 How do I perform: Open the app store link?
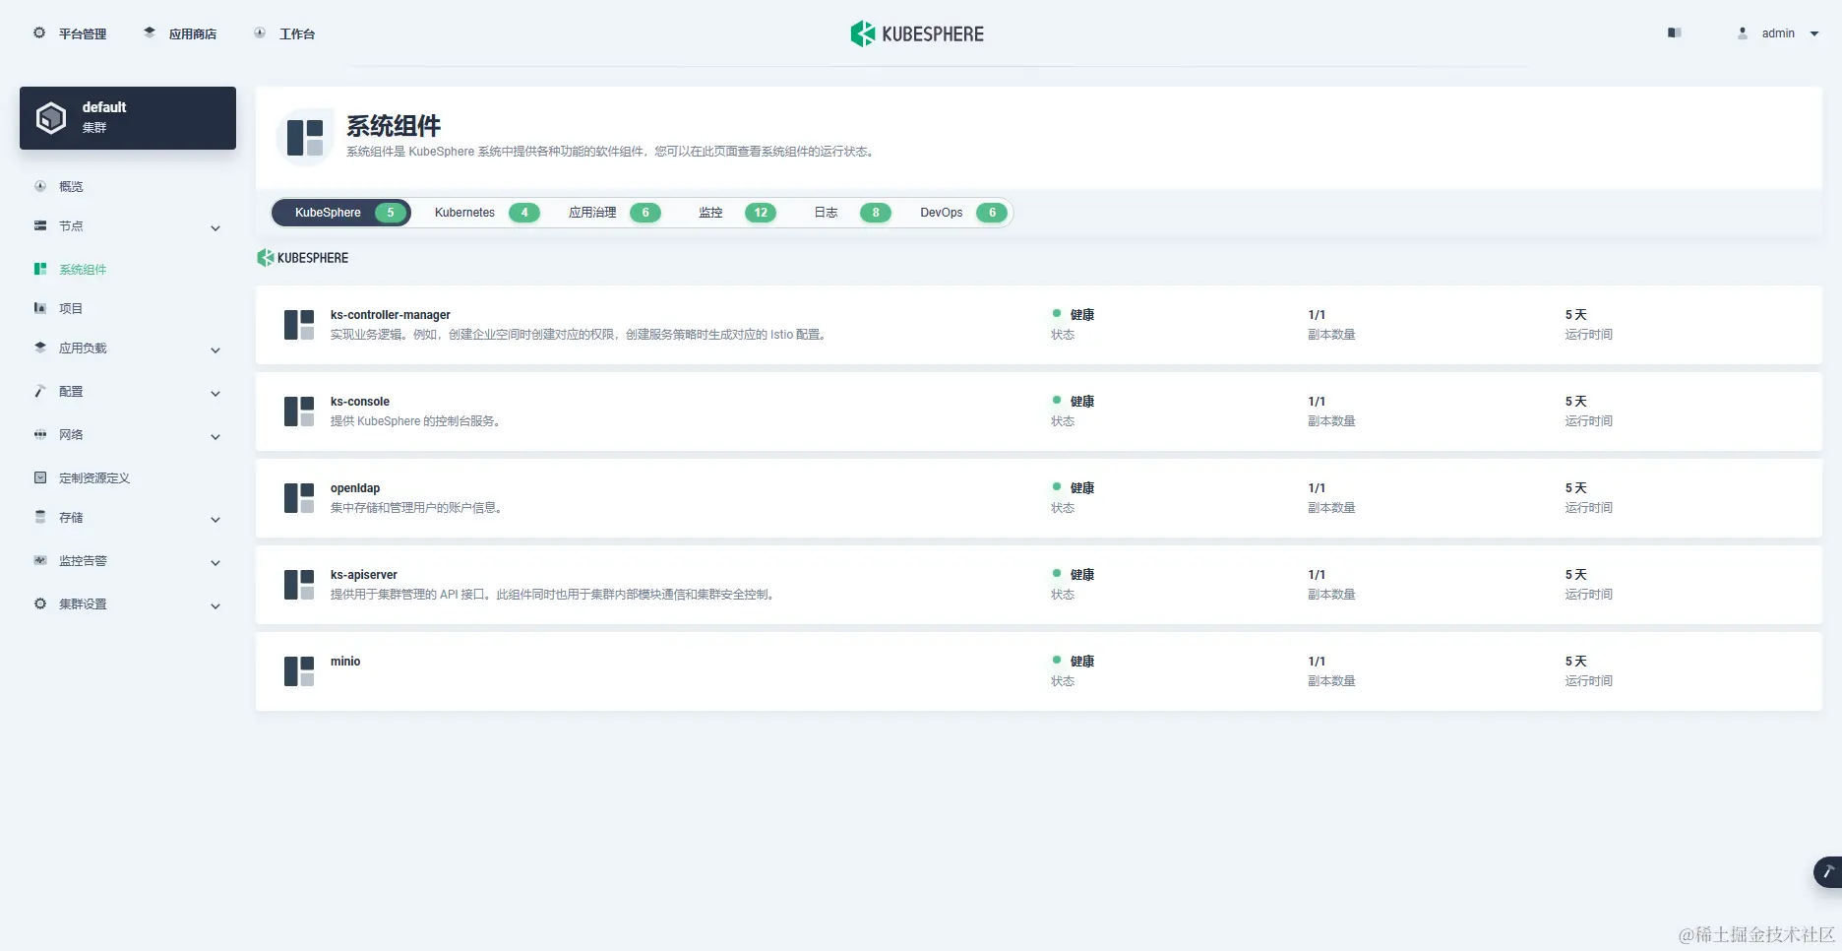(180, 33)
